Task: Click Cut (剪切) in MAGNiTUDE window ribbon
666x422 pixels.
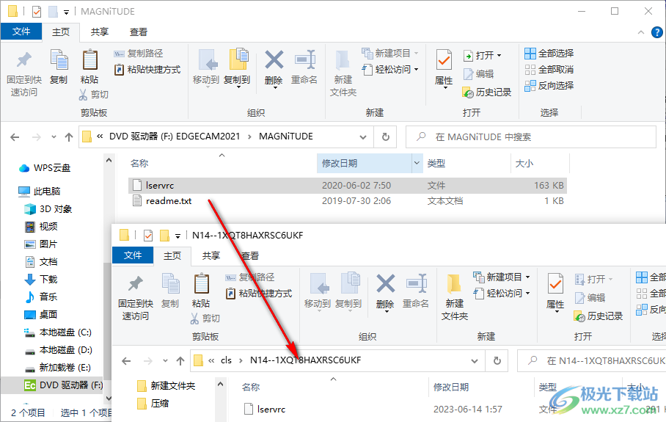Action: tap(94, 95)
